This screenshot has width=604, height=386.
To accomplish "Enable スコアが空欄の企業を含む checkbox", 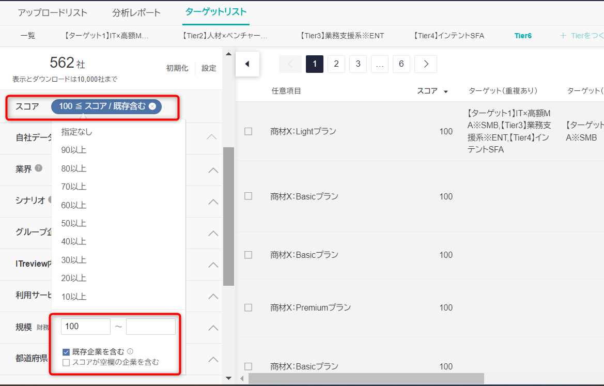I will [x=66, y=363].
